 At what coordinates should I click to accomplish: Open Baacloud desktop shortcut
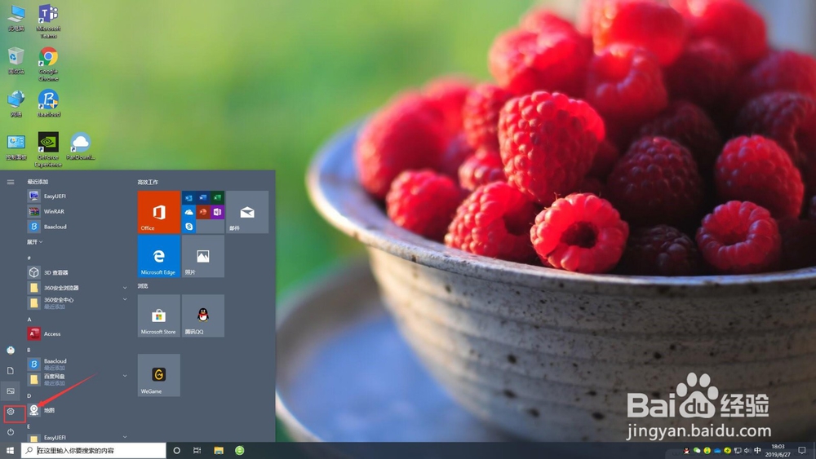pos(48,104)
